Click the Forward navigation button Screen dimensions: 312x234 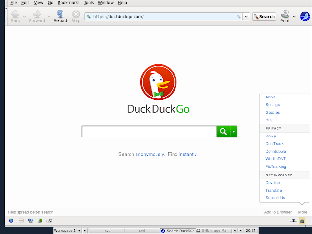click(x=37, y=17)
